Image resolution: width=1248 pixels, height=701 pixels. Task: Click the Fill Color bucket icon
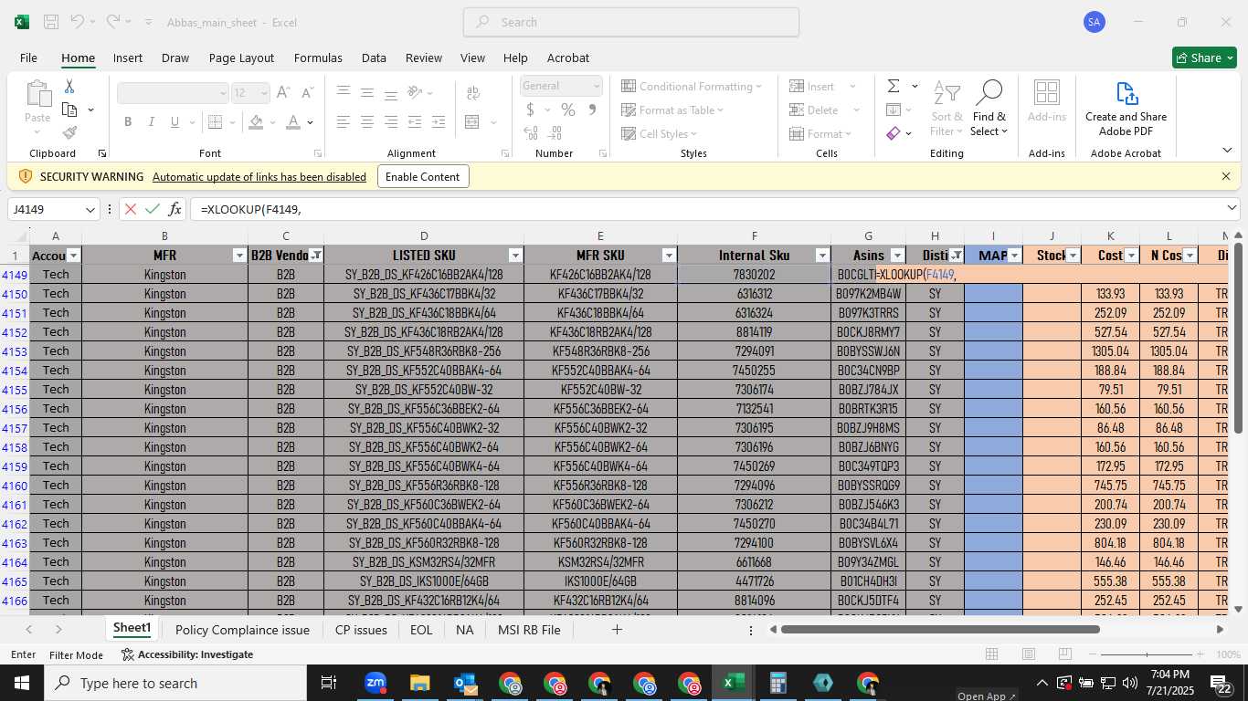257,121
